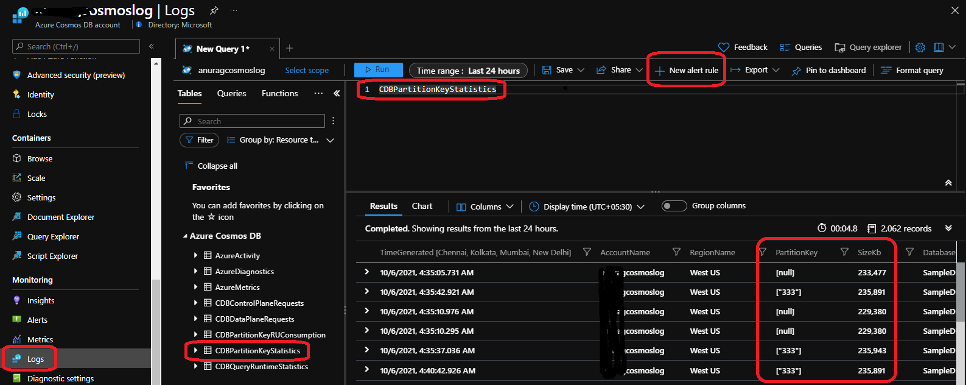Pin query to dashboard

point(828,70)
